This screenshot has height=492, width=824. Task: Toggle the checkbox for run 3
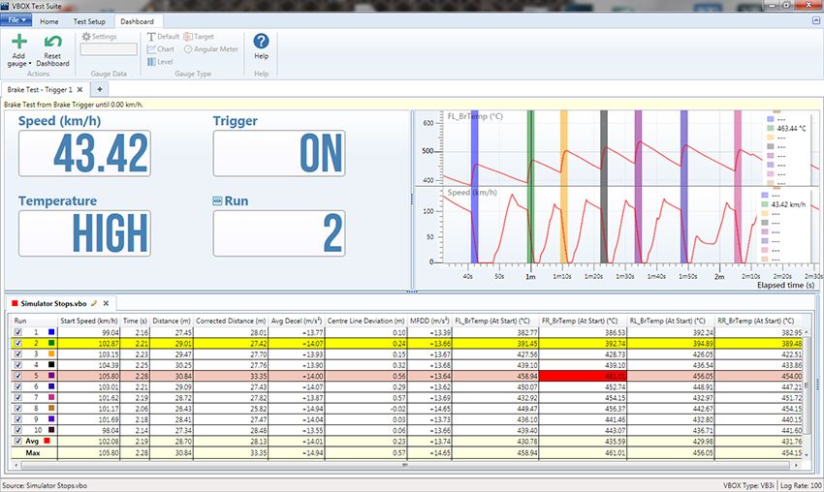click(18, 354)
